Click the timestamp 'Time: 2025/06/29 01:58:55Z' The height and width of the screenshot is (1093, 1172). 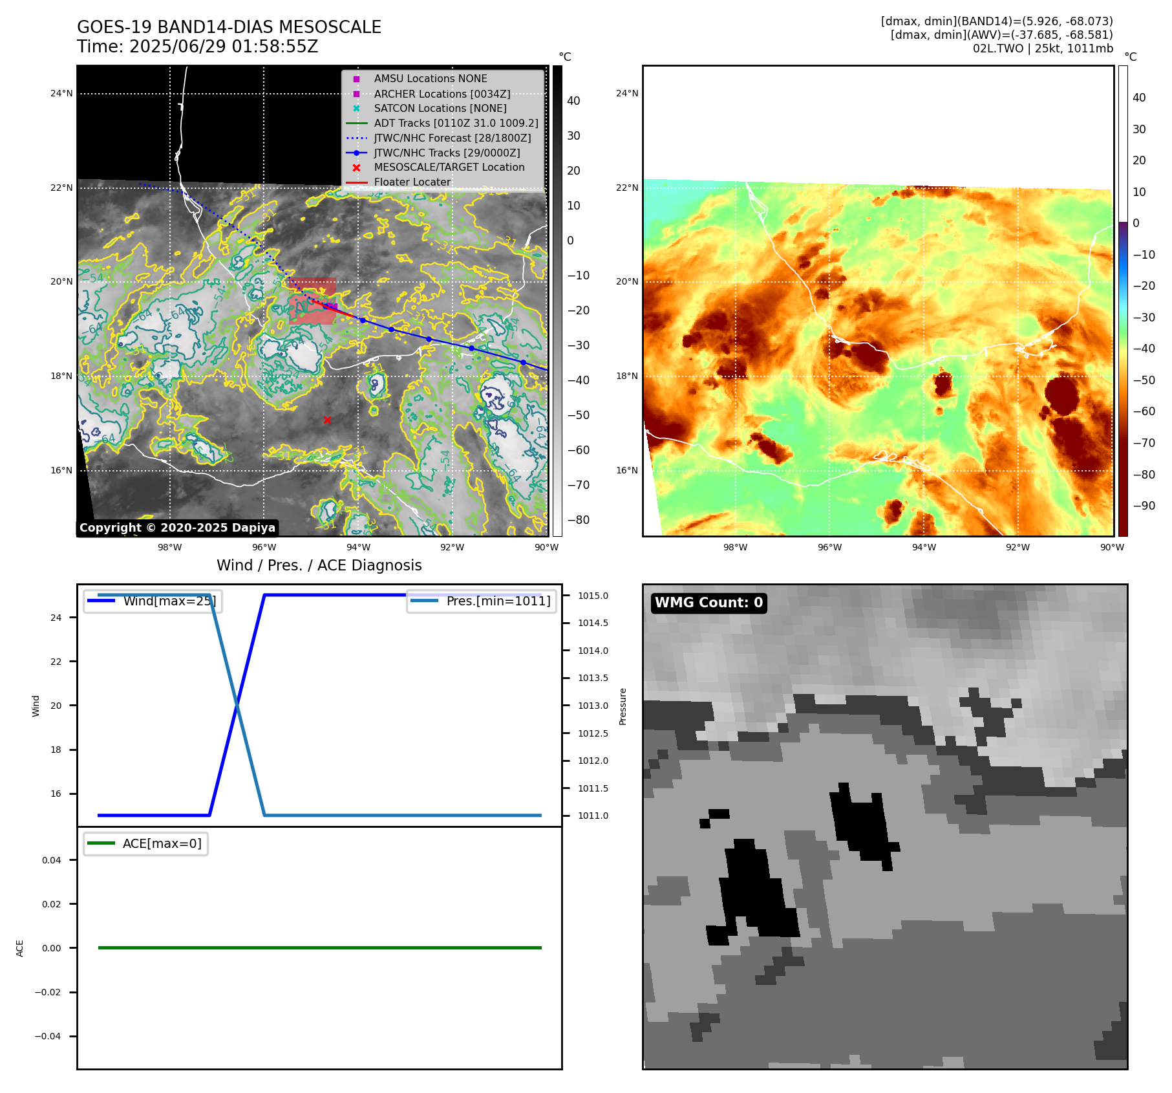tap(197, 47)
